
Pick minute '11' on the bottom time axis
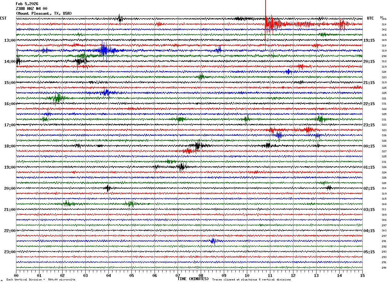coord(270,275)
